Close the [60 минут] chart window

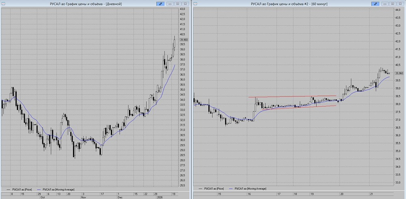coord(400,4)
